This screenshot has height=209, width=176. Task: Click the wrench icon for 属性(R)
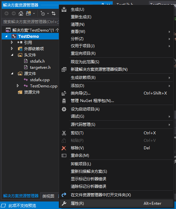click(64, 203)
